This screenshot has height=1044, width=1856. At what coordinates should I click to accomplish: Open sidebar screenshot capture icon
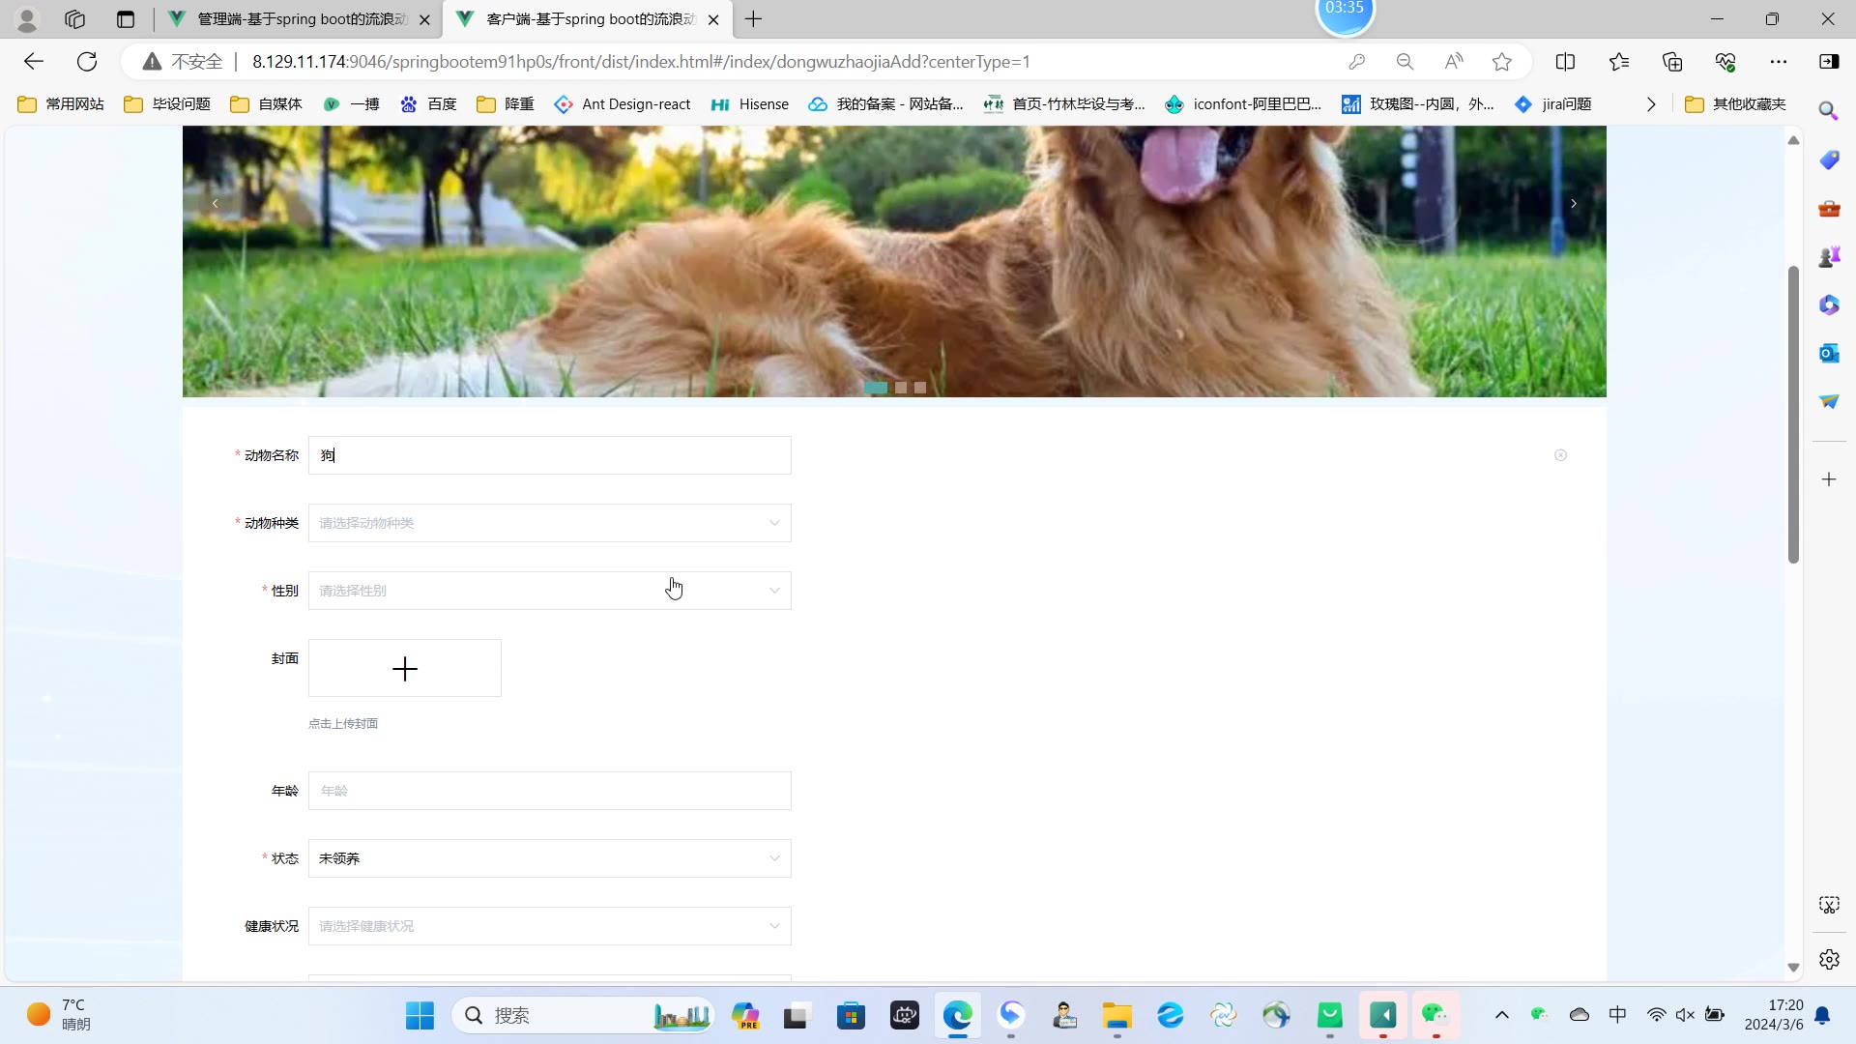pyautogui.click(x=1829, y=905)
